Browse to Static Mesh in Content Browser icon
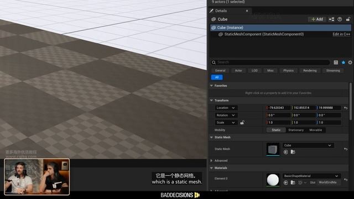354x199 pixels. point(293,153)
